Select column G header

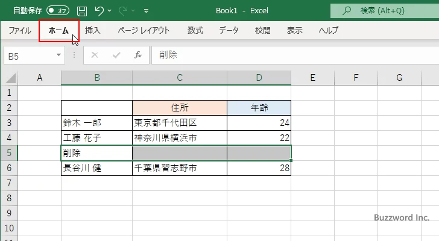click(400, 78)
